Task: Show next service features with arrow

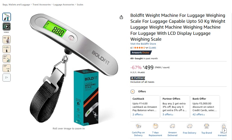Action: [224, 130]
